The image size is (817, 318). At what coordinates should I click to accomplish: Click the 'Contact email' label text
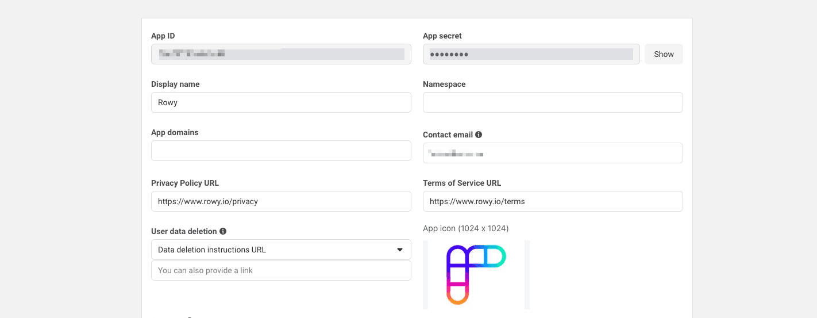click(448, 135)
